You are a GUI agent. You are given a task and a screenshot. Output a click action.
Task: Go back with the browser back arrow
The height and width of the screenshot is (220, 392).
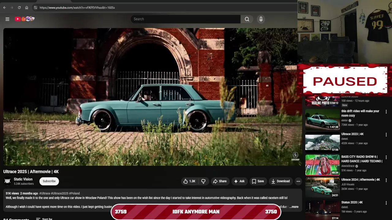point(4,8)
